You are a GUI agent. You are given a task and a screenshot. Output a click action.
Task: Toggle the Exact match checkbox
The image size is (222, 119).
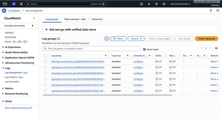tap(144, 49)
